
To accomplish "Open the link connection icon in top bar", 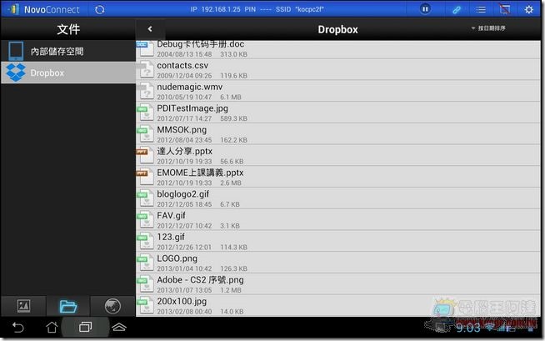I will [x=457, y=10].
